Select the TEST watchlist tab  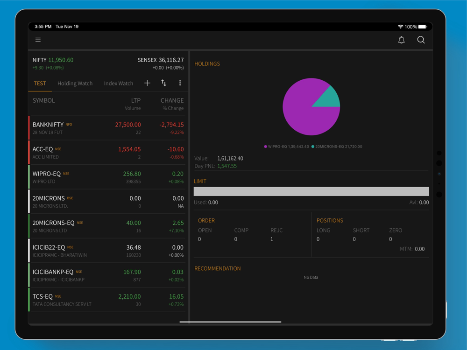click(40, 84)
